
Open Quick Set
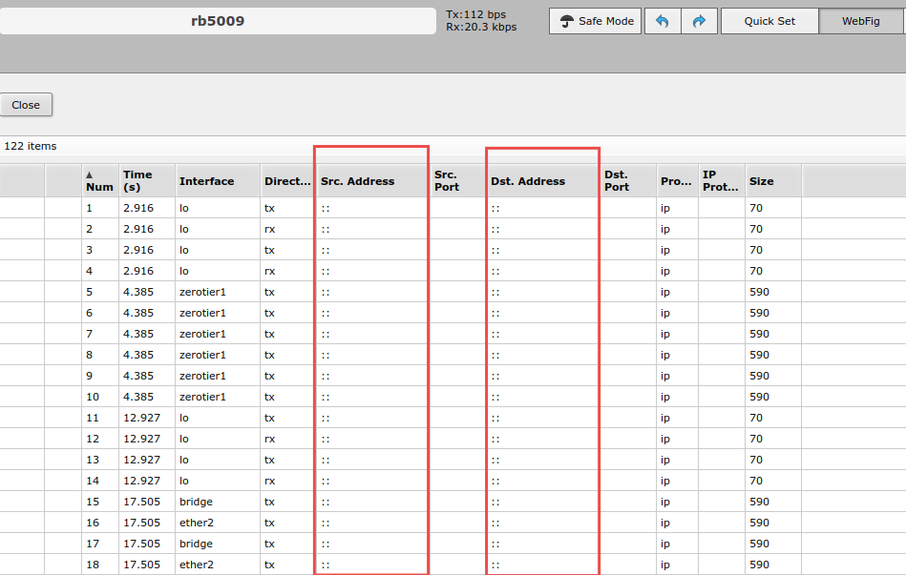[x=769, y=21]
